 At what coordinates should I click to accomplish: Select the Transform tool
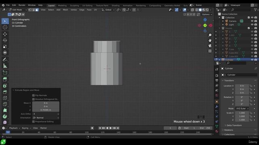5,53
